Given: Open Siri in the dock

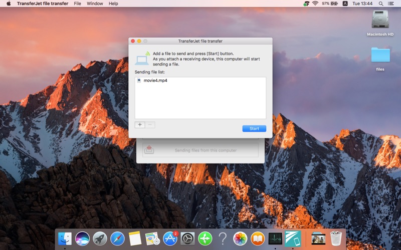Looking at the screenshot, I should pos(82,238).
